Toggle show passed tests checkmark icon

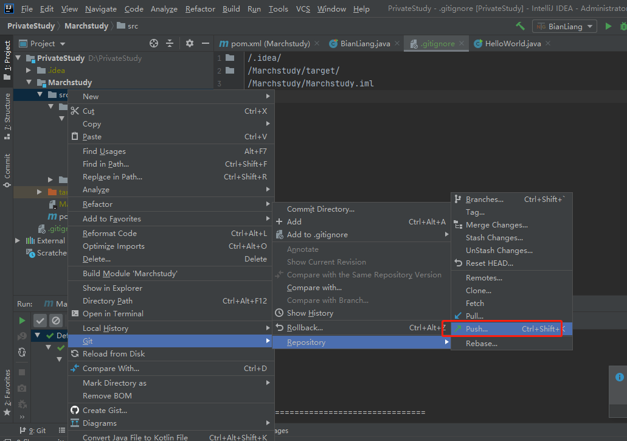(40, 321)
